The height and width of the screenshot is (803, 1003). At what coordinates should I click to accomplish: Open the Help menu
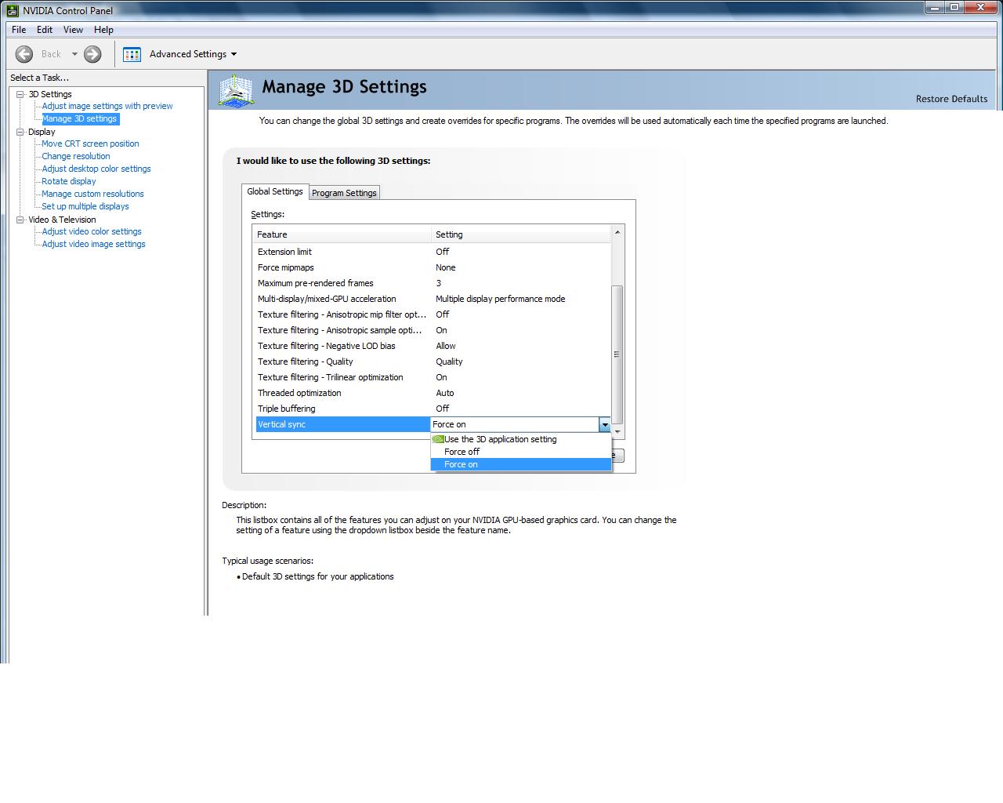tap(103, 30)
